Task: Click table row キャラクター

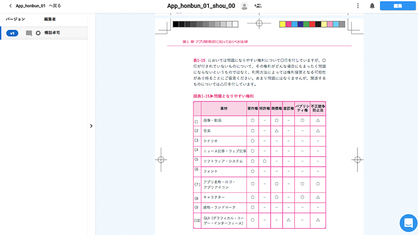Action: pos(259,197)
